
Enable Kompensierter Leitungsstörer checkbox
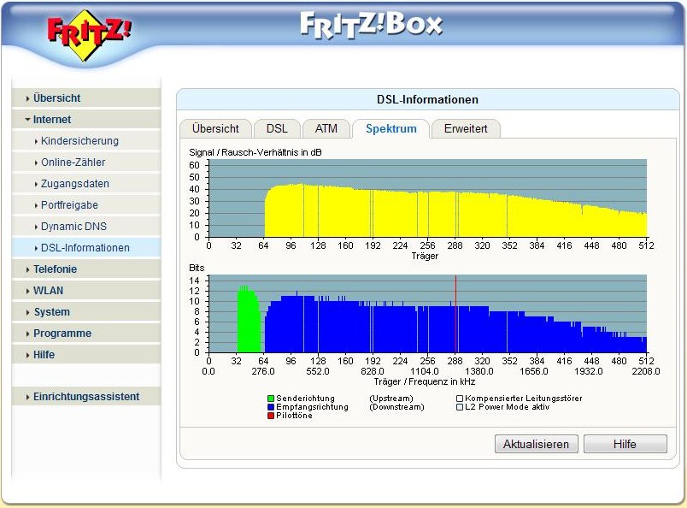tap(460, 399)
